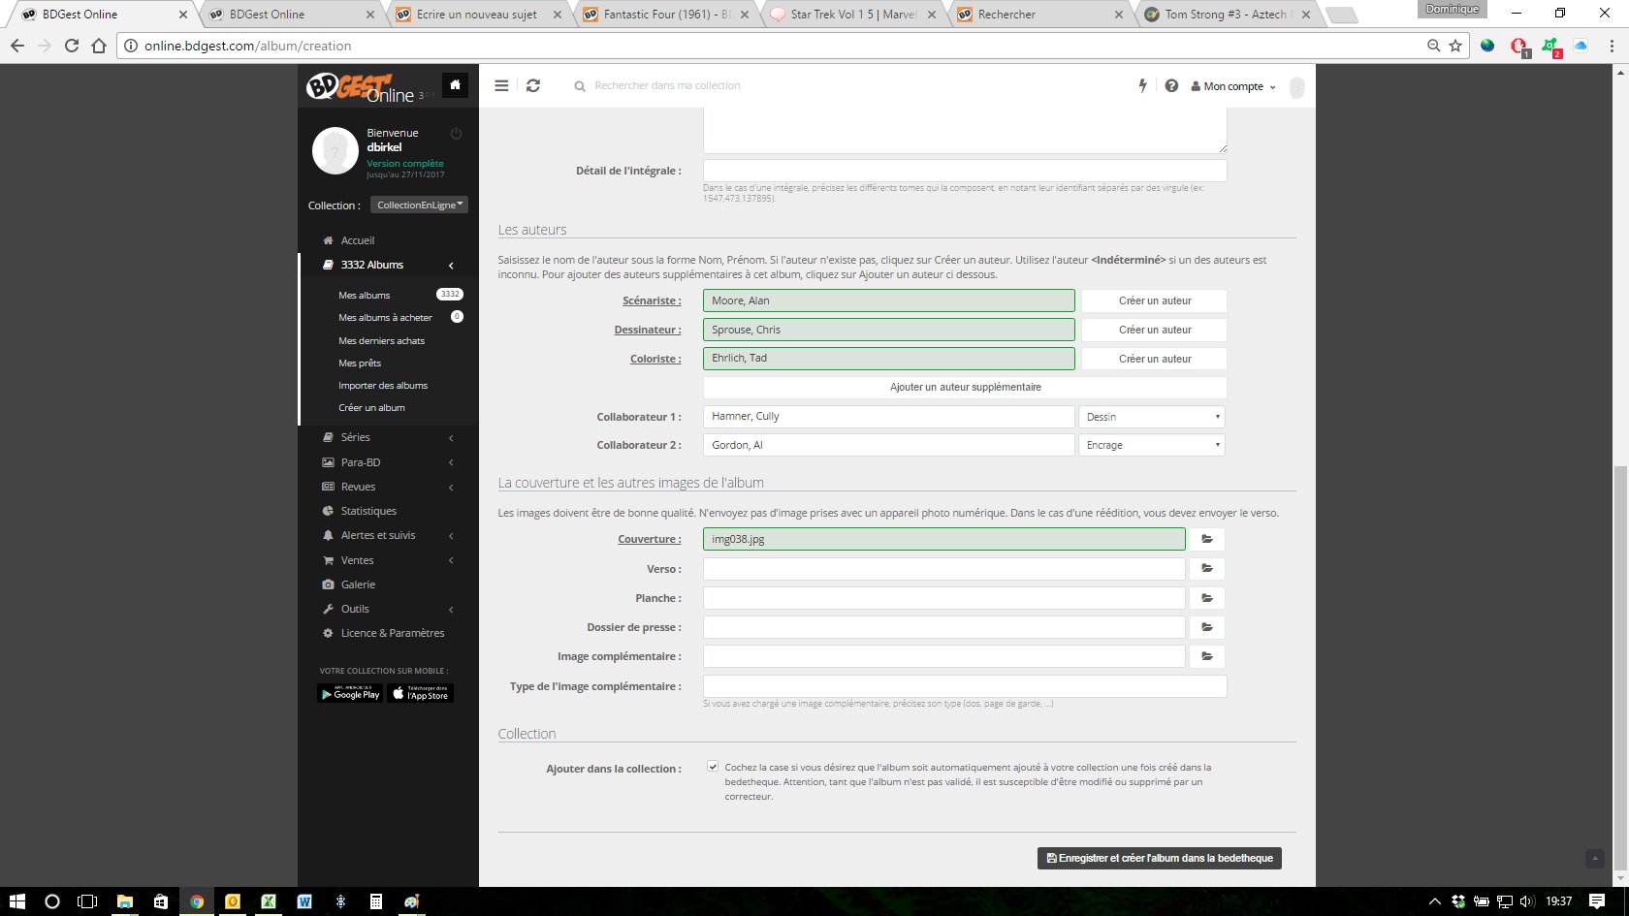1629x916 pixels.
Task: Open the help question mark icon
Action: tap(1171, 85)
